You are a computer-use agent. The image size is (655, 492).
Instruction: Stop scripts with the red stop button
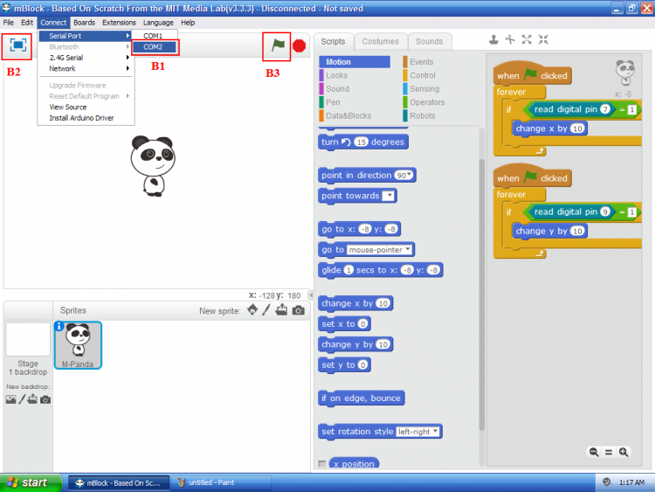(299, 45)
